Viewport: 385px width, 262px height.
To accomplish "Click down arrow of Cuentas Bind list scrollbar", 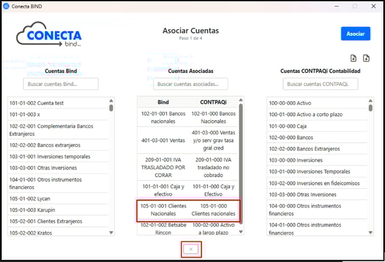I will [111, 232].
